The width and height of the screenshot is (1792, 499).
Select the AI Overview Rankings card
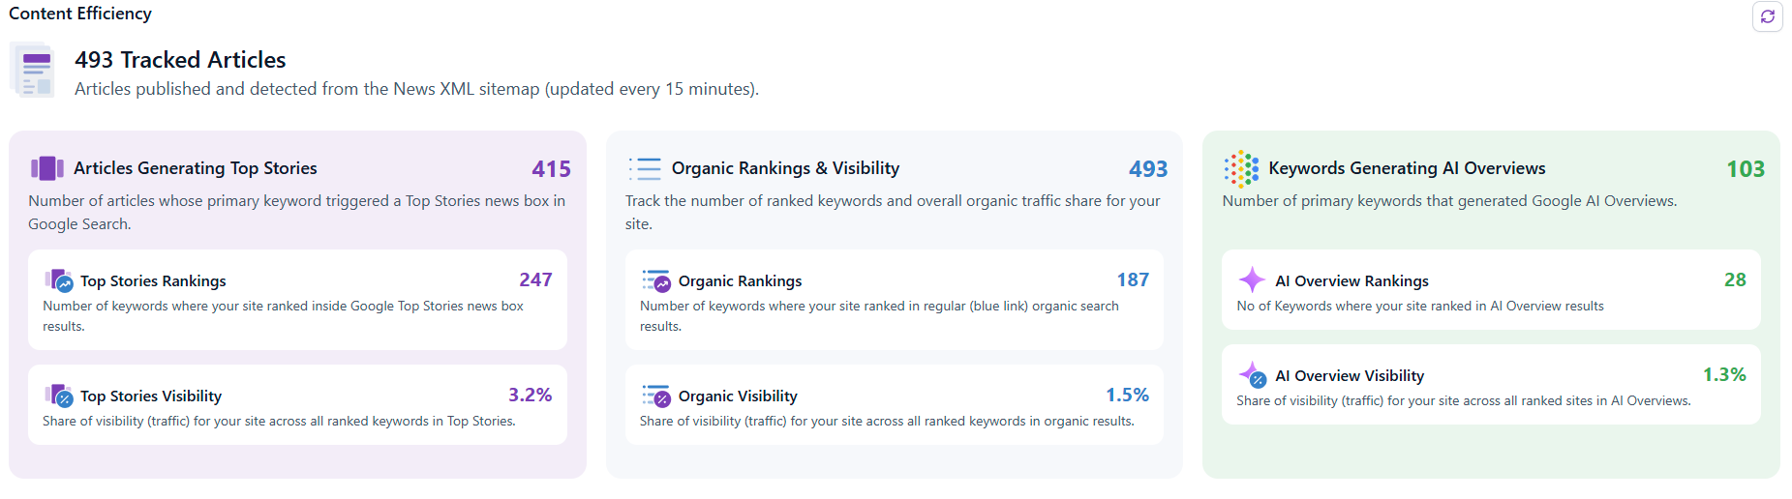click(1490, 290)
